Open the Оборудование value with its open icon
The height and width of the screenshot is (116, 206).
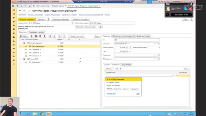click(x=158, y=59)
